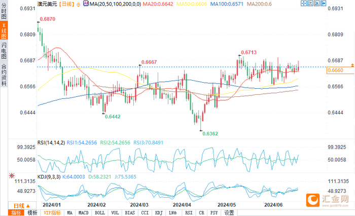Click the MA200 value label
Viewport: 355px width, 216px height.
pyautogui.click(x=259, y=4)
